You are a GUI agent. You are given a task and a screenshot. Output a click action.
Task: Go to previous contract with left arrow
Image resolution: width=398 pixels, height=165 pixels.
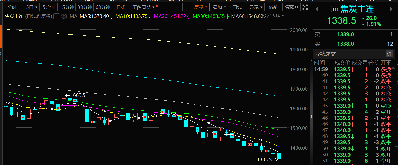pyautogui.click(x=317, y=10)
